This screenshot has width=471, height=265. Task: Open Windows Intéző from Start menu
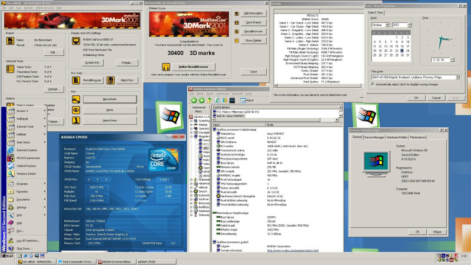click(26, 174)
